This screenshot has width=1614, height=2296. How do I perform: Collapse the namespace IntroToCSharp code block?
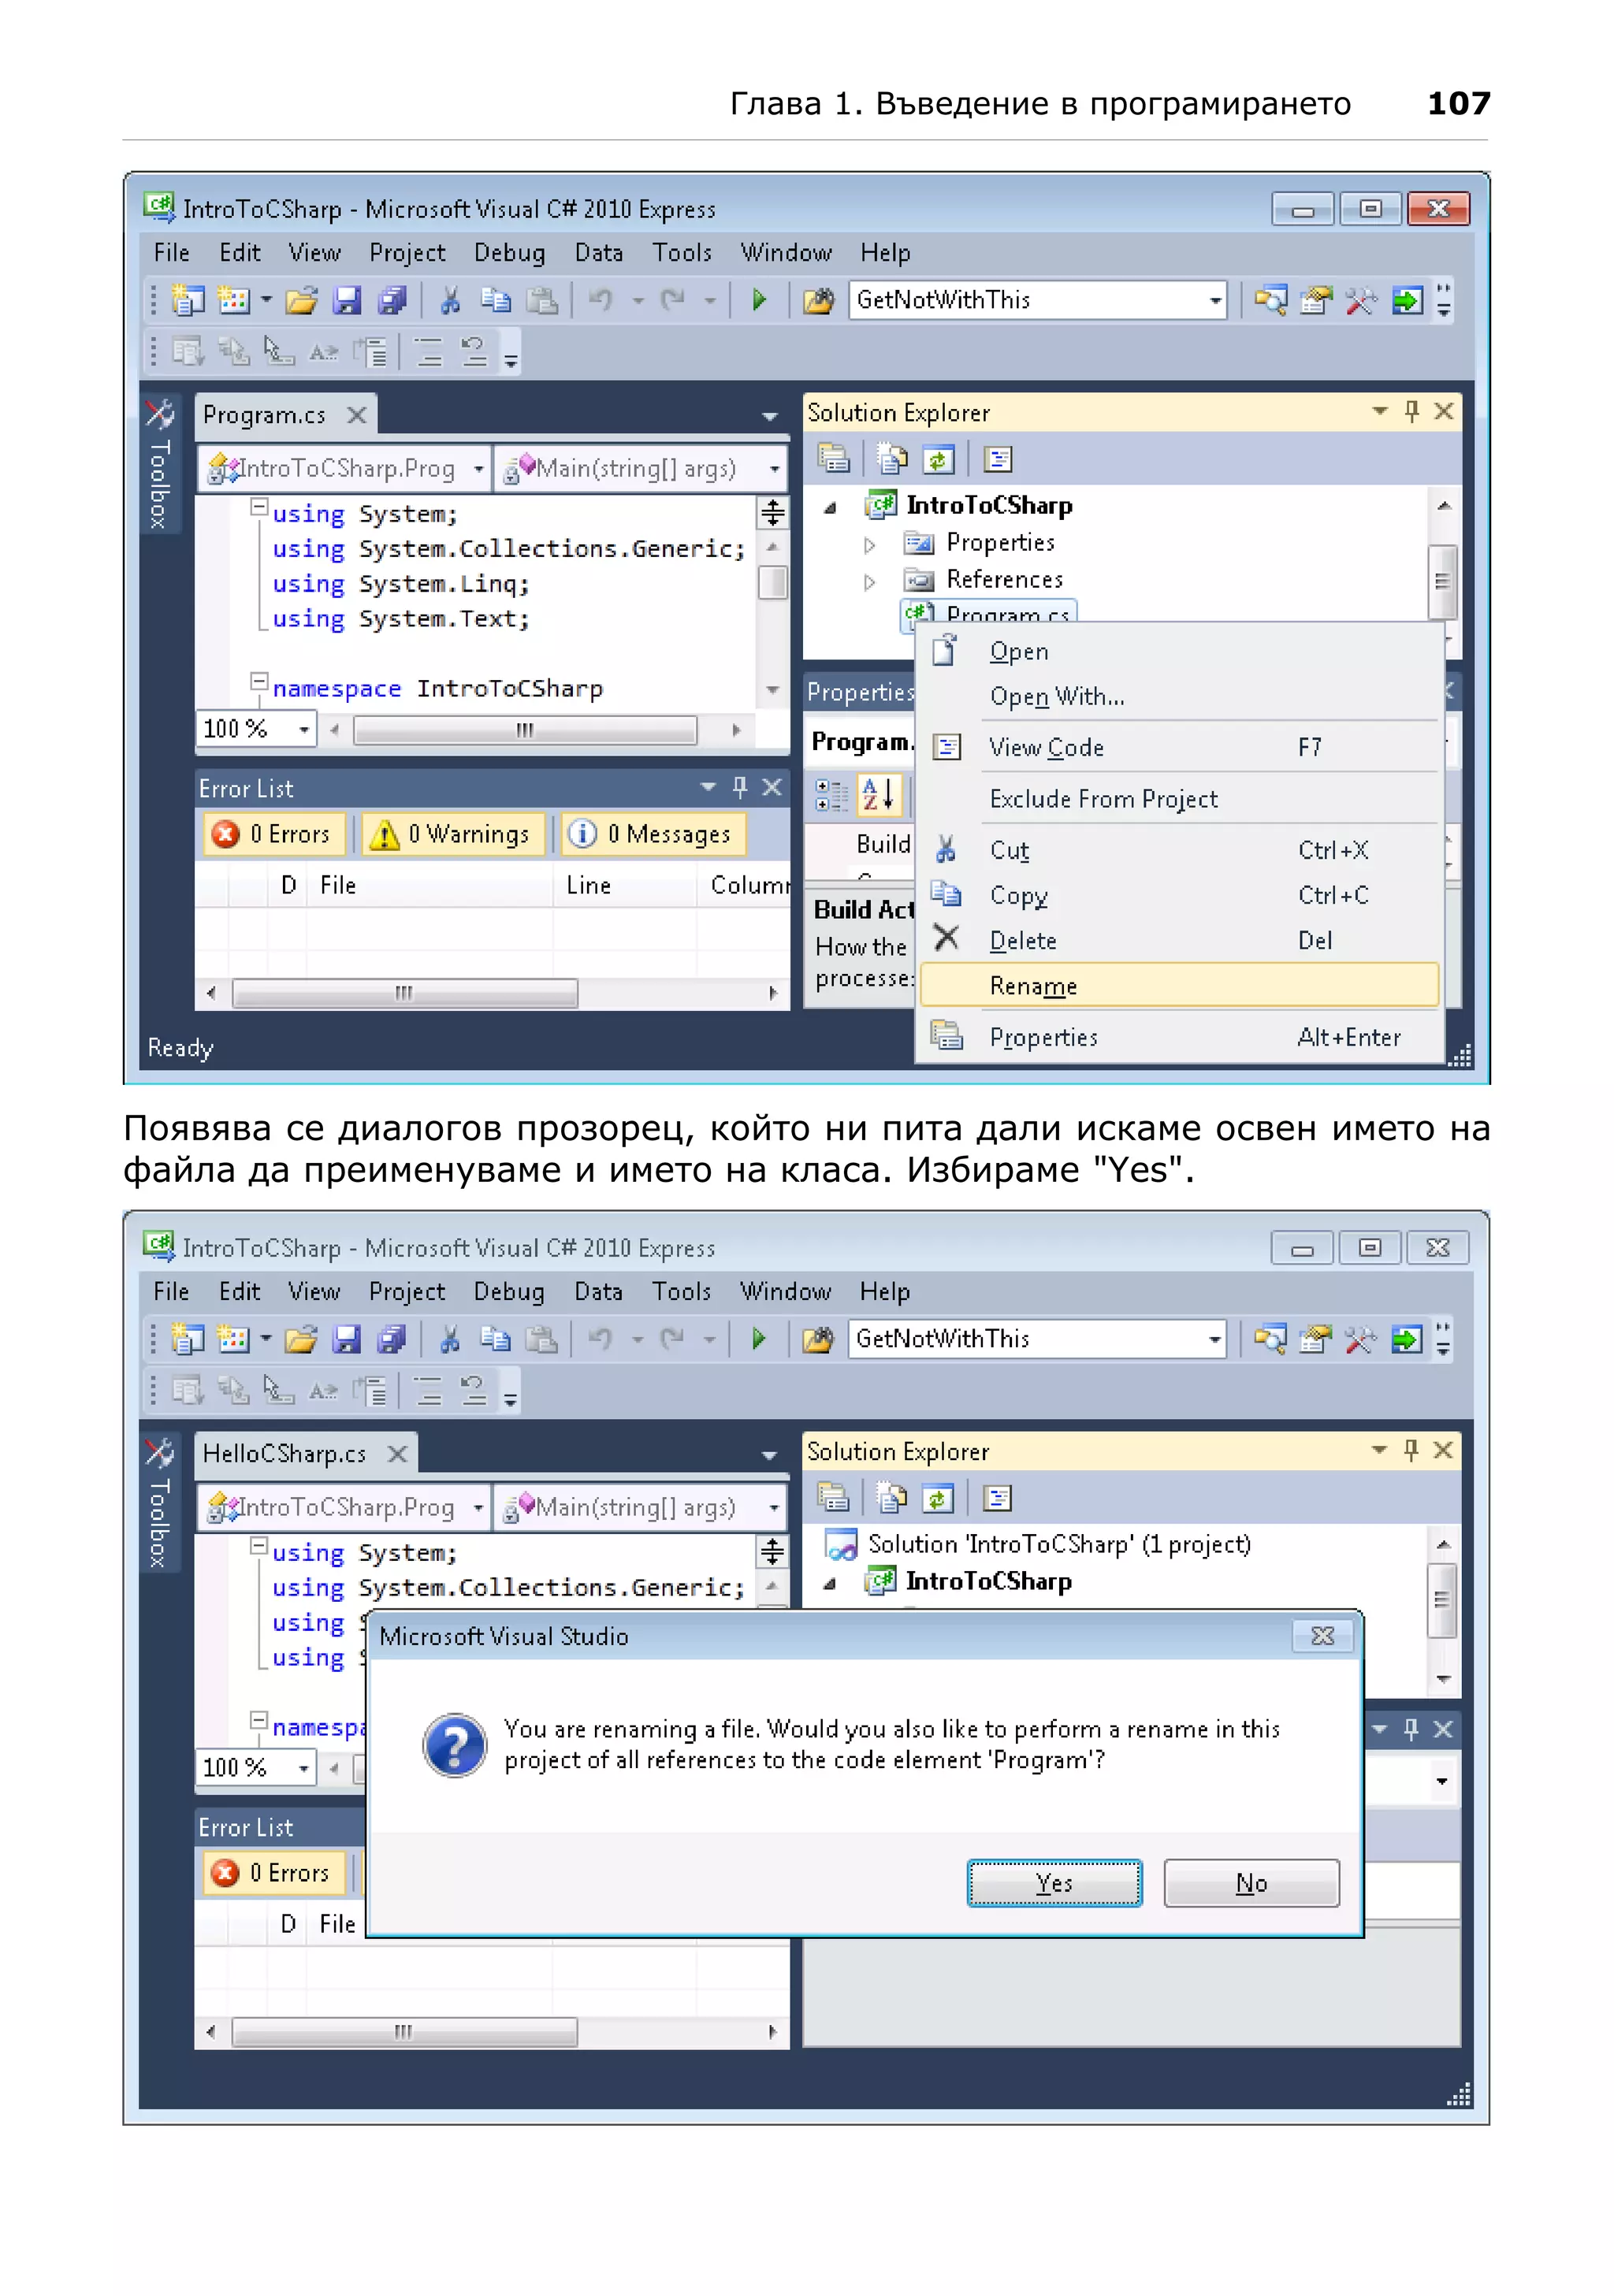[259, 682]
